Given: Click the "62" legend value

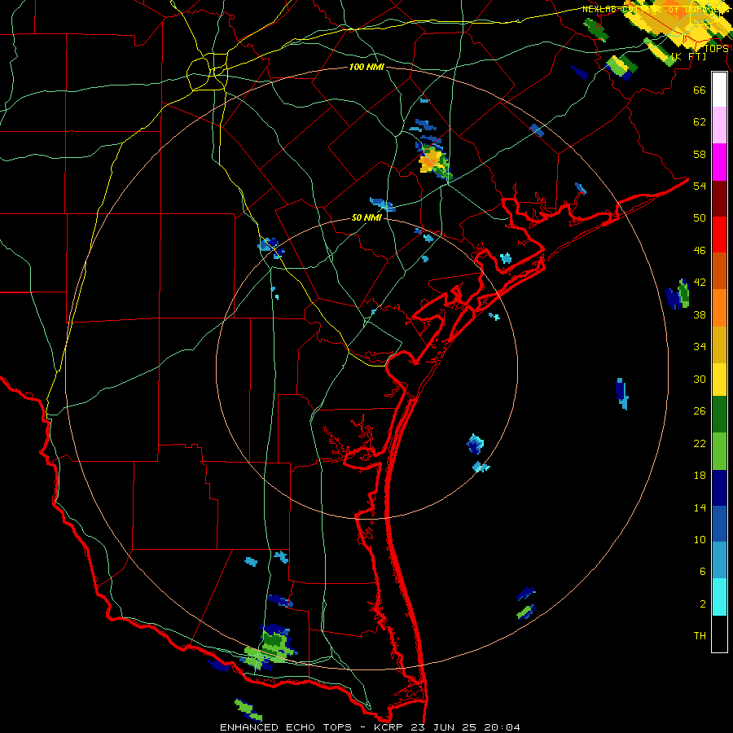Looking at the screenshot, I should [700, 121].
